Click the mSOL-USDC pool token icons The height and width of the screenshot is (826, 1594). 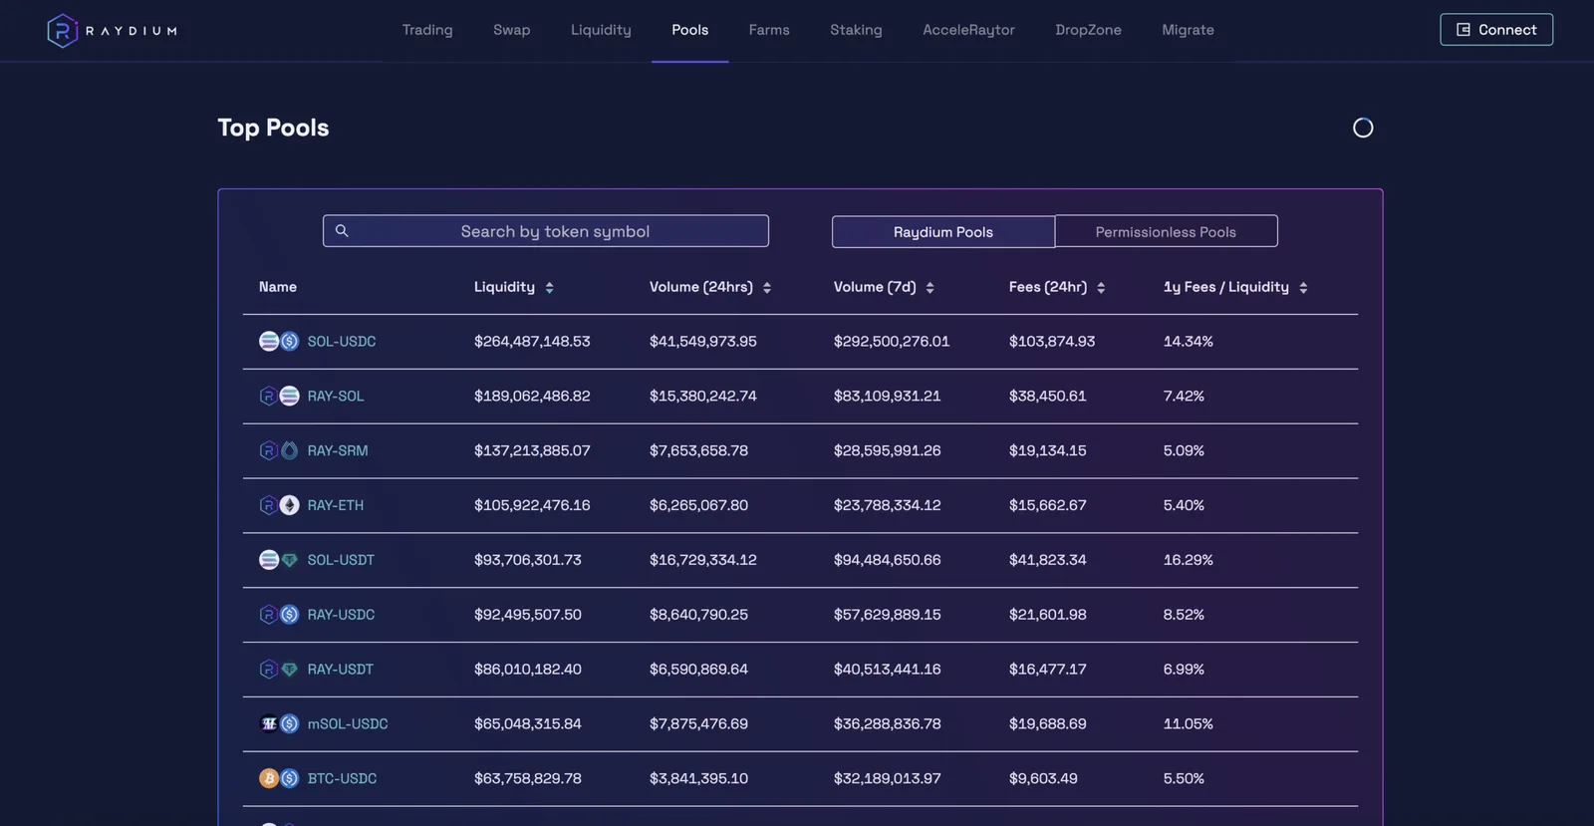click(279, 724)
